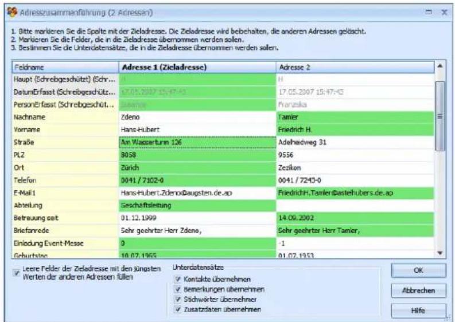
Task: Click the Abbrechen button
Action: point(418,290)
